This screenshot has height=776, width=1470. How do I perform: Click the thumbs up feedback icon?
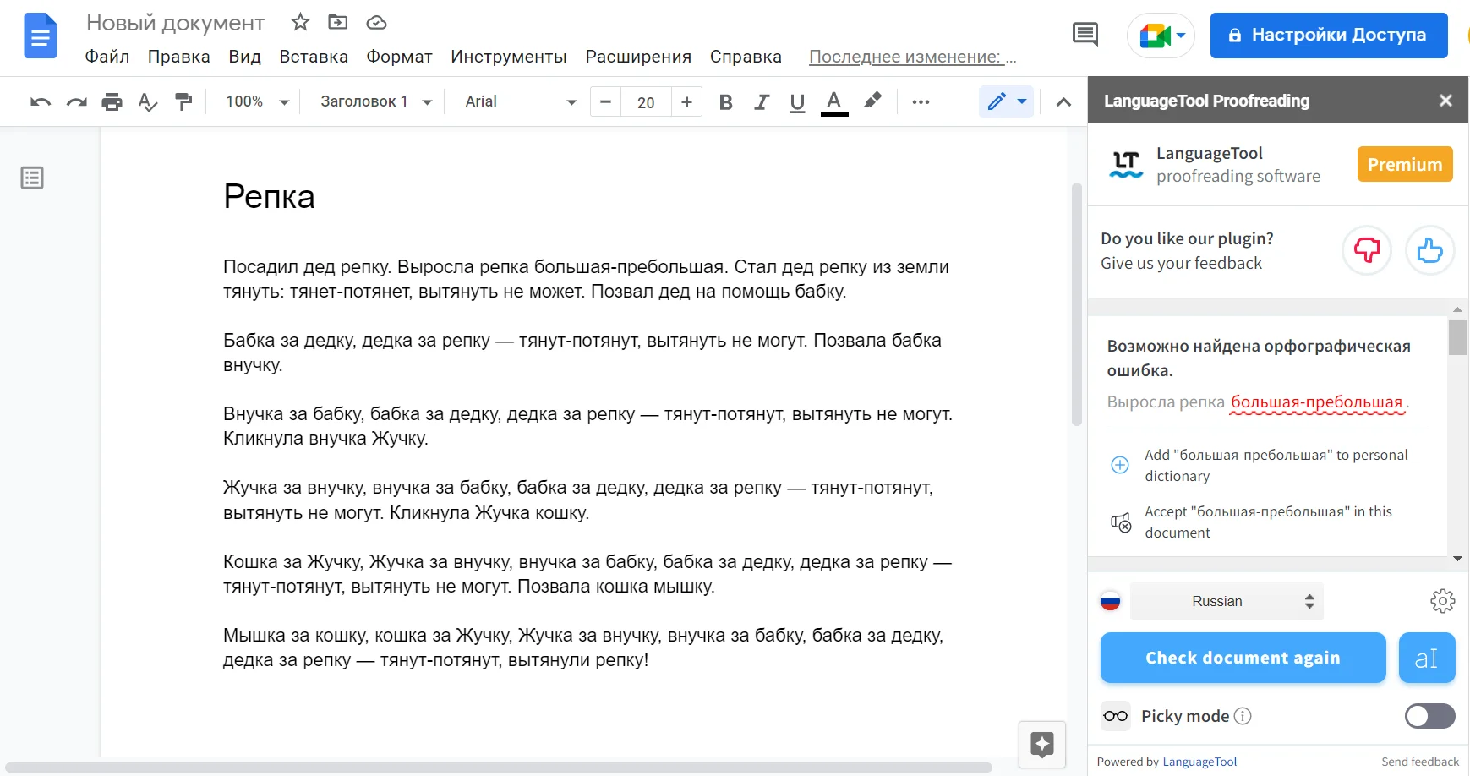click(1429, 250)
